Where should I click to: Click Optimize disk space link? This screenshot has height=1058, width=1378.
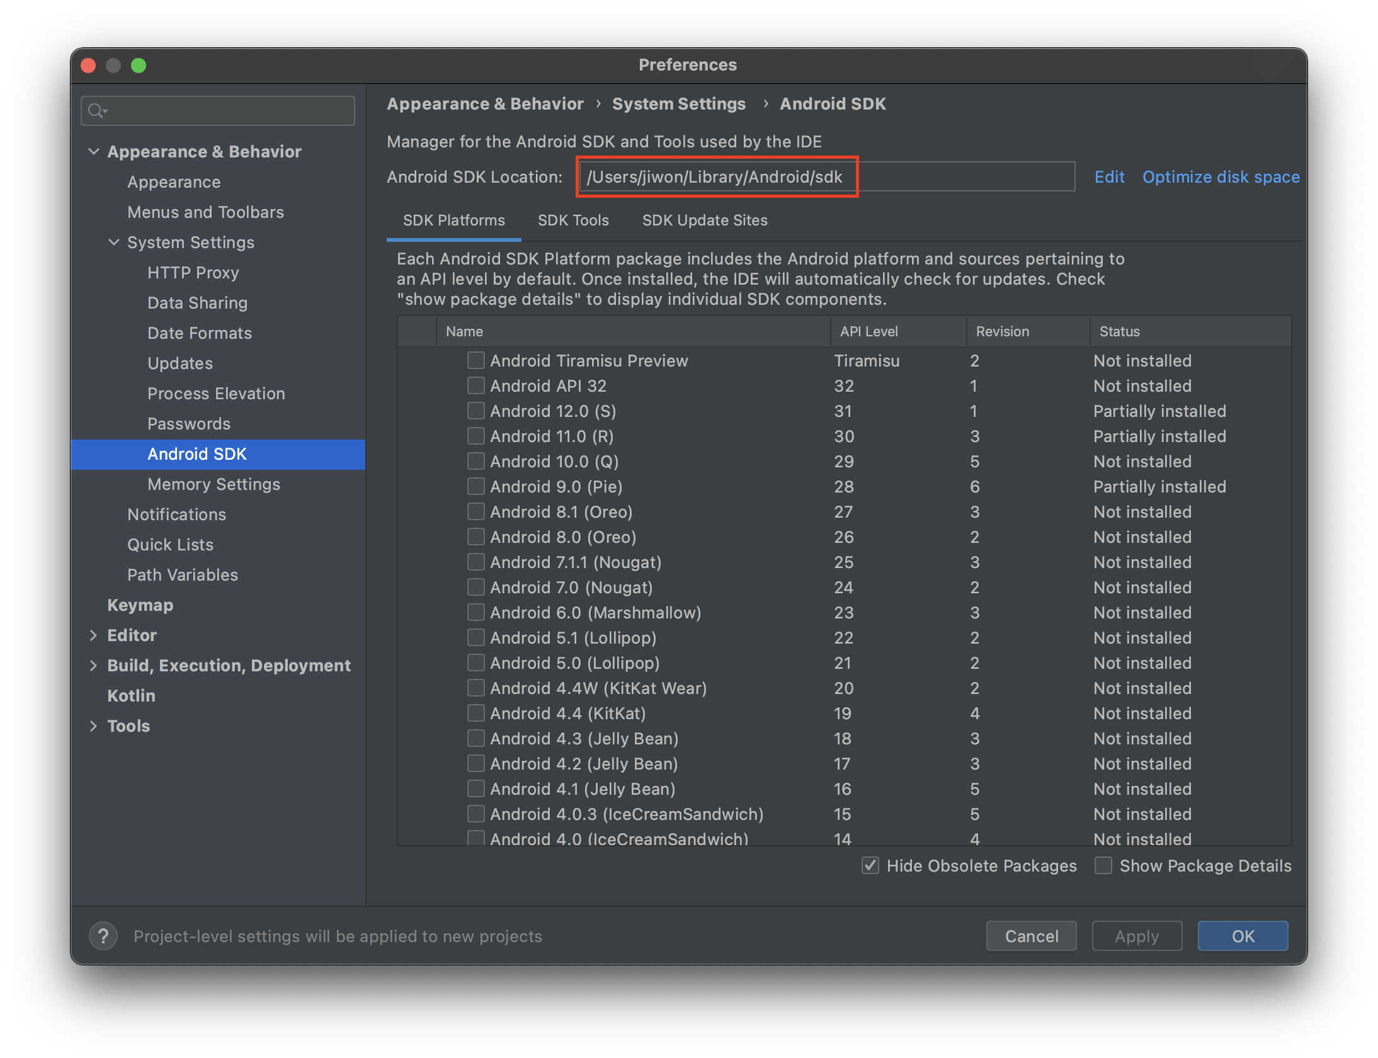tap(1221, 177)
